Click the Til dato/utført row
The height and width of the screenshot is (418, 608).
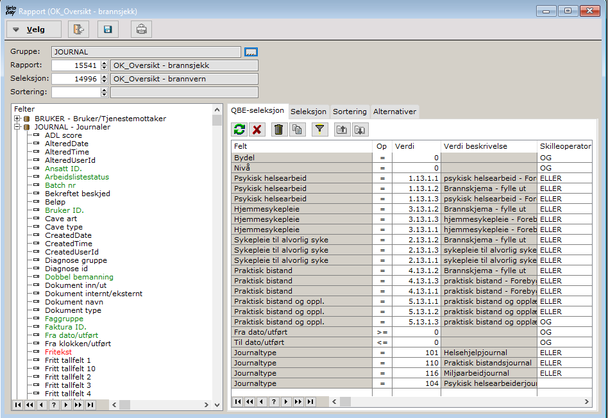point(411,342)
